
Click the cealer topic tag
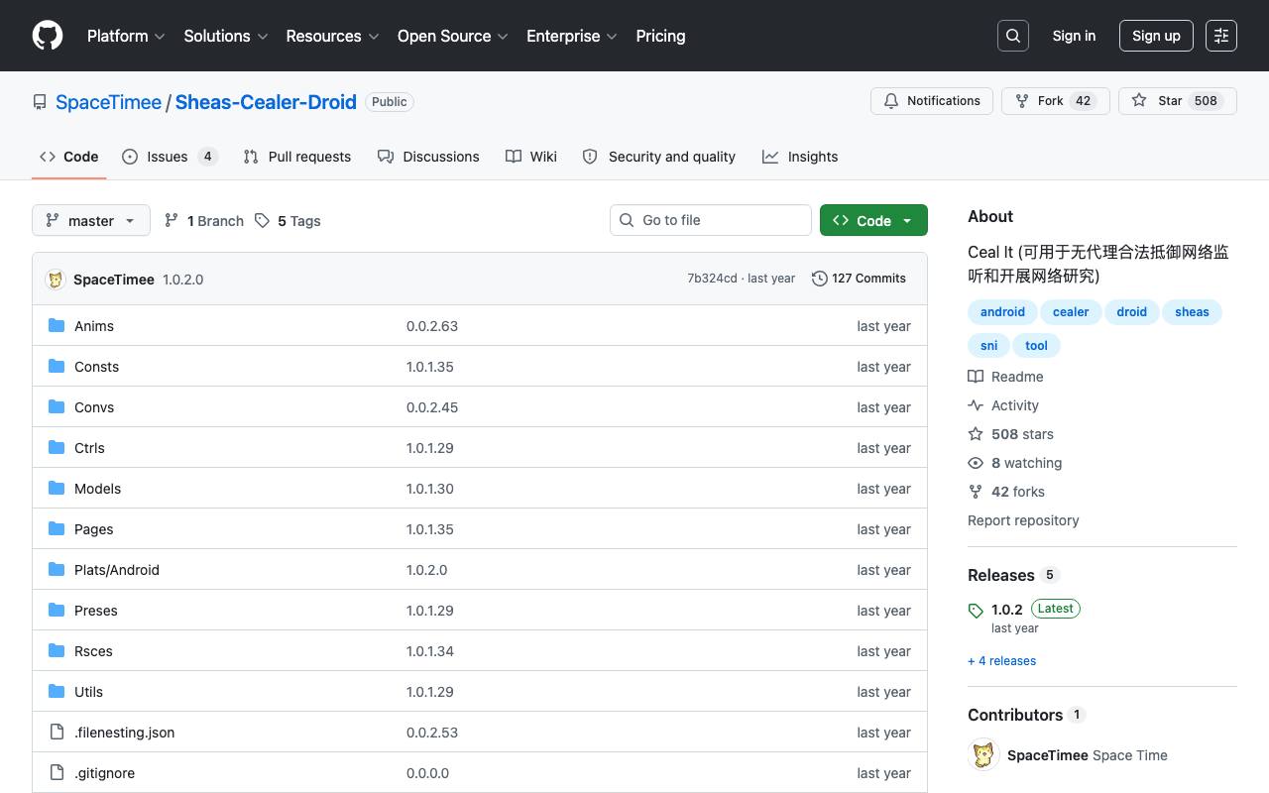pos(1071,312)
